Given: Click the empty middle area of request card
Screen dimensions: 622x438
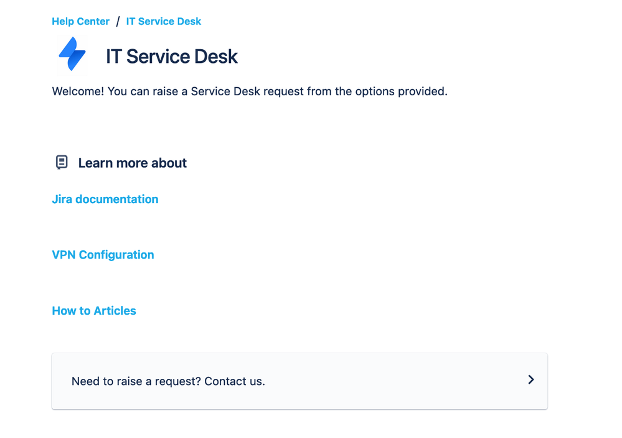Looking at the screenshot, I should 392,381.
